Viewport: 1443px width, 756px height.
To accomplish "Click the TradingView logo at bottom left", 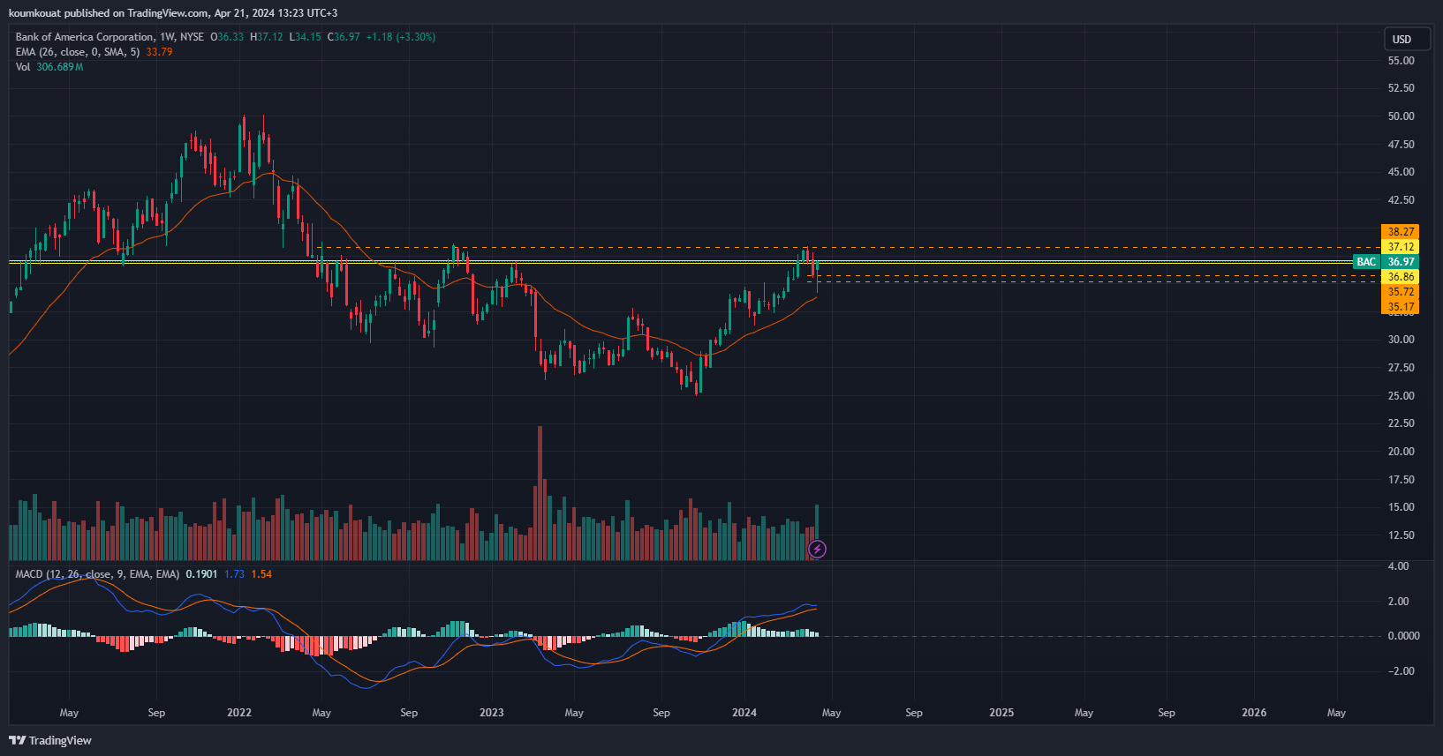I will coord(50,740).
